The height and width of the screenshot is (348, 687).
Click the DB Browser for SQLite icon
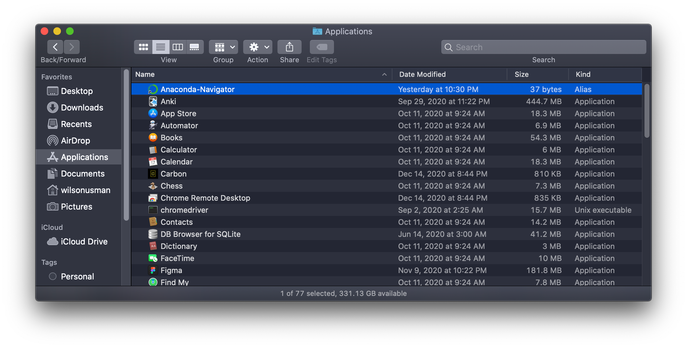[153, 234]
